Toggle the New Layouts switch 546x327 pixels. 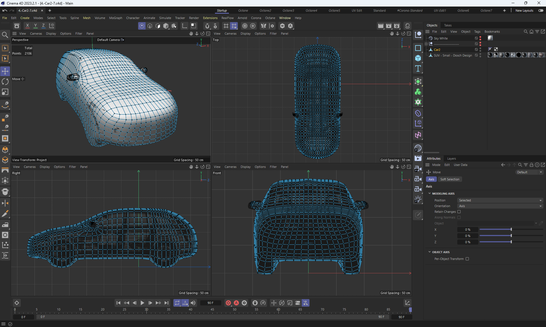pyautogui.click(x=541, y=11)
